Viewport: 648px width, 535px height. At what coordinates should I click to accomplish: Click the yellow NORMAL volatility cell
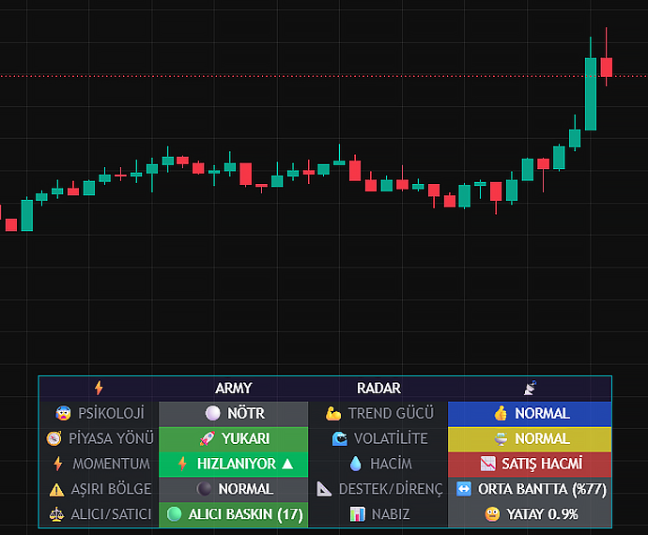[x=530, y=438]
